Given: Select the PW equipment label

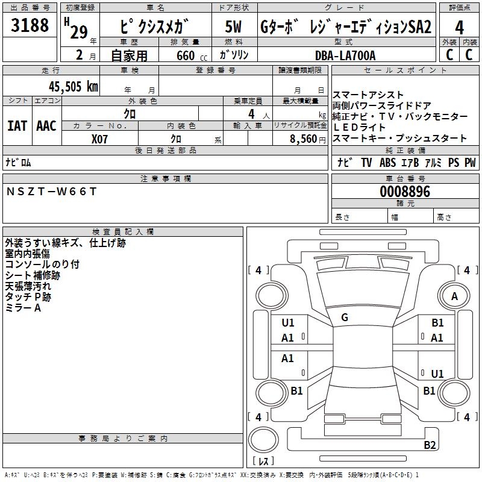Looking at the screenshot, I should pyautogui.click(x=470, y=163).
